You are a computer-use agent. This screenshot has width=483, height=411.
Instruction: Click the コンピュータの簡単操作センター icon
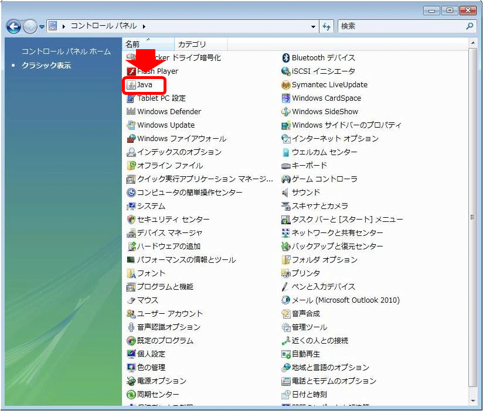pyautogui.click(x=131, y=193)
